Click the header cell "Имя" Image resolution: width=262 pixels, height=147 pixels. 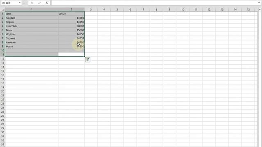click(x=32, y=13)
